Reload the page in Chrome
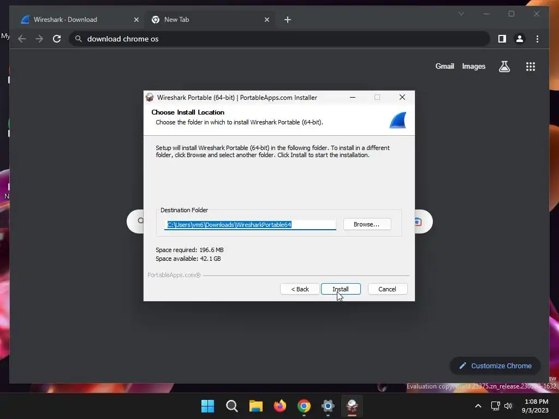The width and height of the screenshot is (559, 419). coord(57,39)
